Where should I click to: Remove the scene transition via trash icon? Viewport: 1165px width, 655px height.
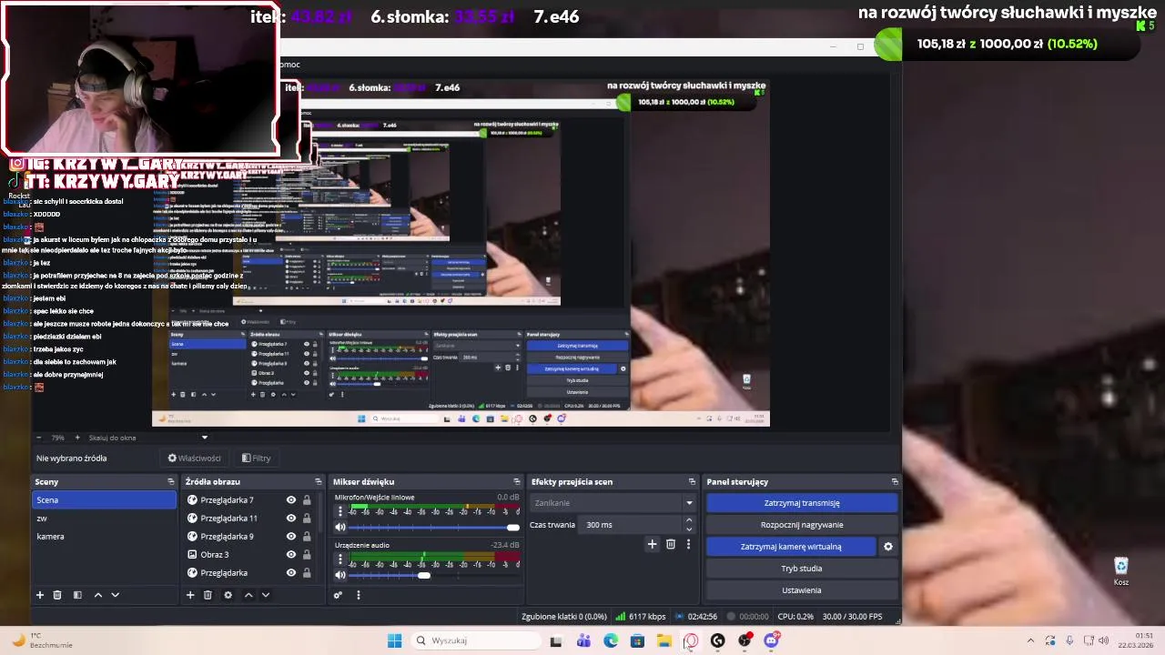tap(671, 544)
